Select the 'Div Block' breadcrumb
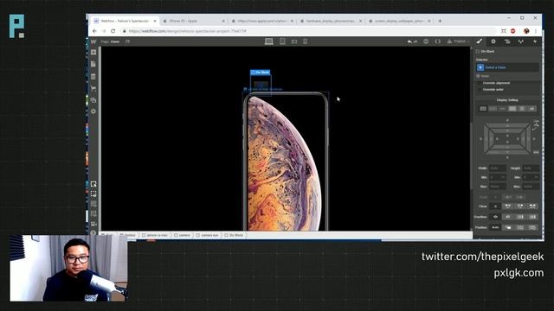The width and height of the screenshot is (554, 311). pyautogui.click(x=234, y=235)
